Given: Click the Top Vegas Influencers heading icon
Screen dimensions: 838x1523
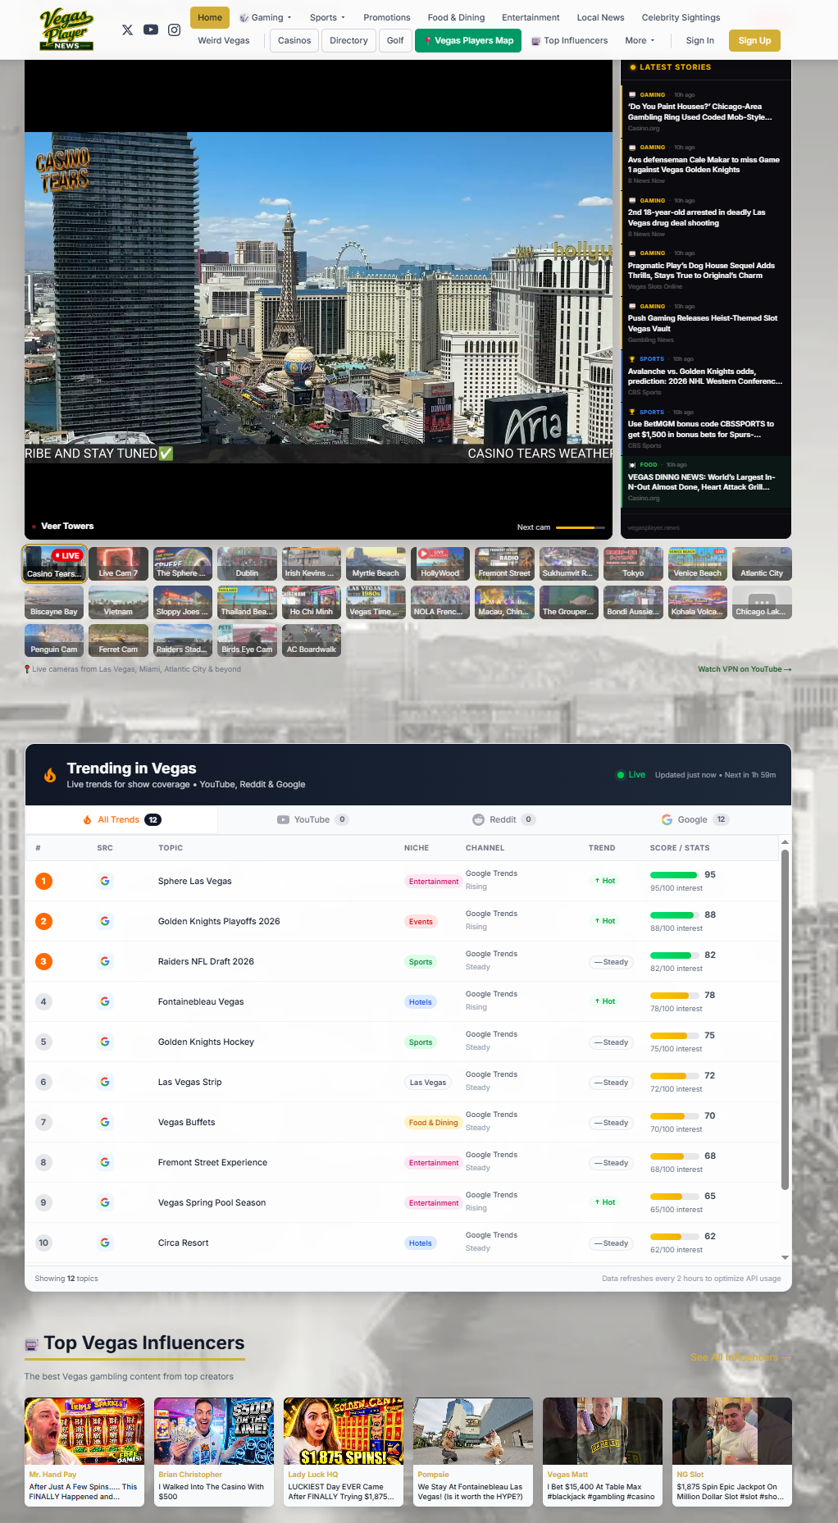Looking at the screenshot, I should 32,1344.
